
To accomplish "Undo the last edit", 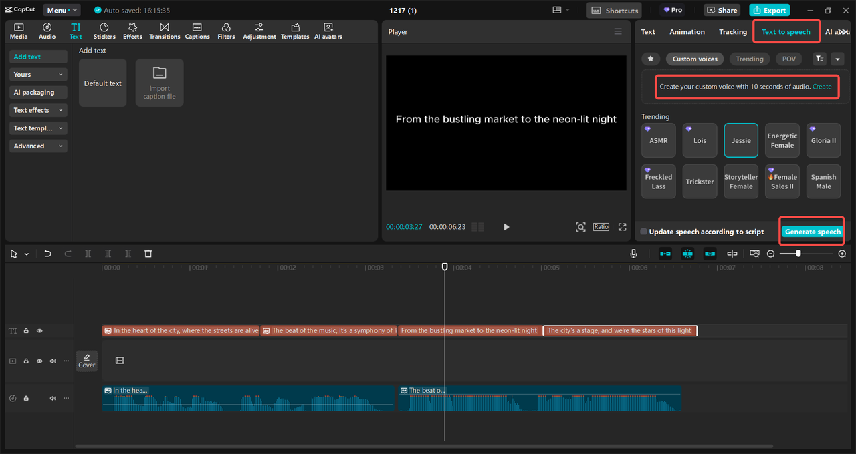I will (47, 254).
